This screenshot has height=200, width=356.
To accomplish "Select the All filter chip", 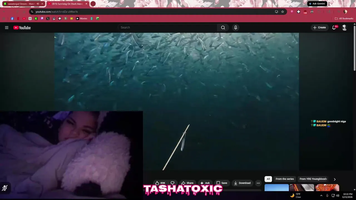I will [268, 179].
